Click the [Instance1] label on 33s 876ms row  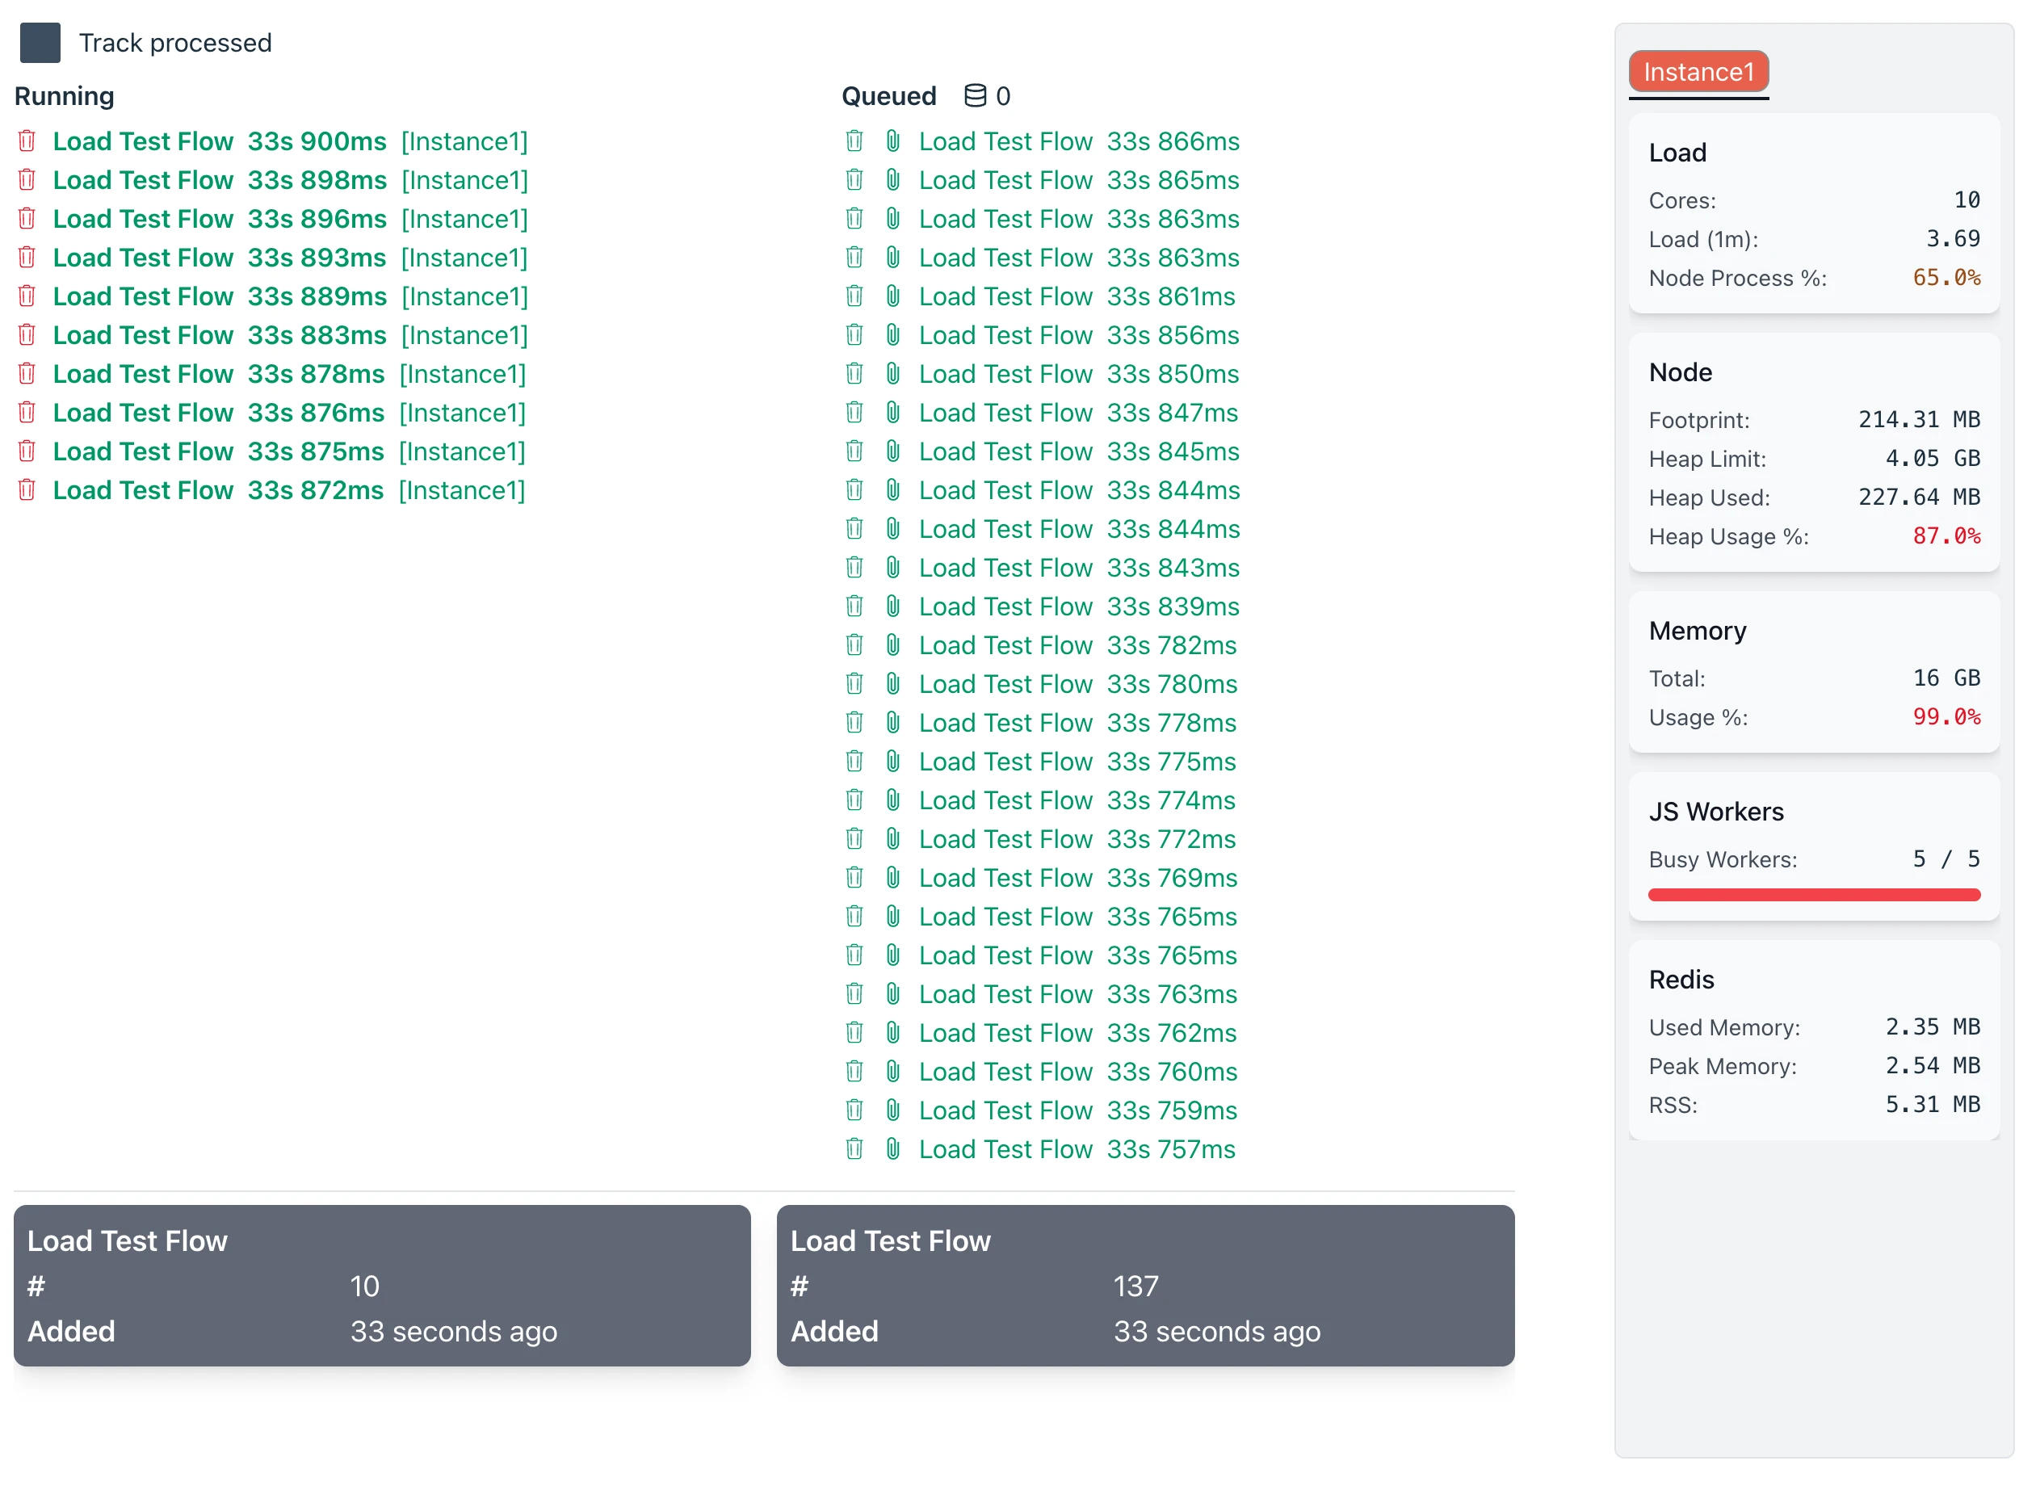pos(462,412)
